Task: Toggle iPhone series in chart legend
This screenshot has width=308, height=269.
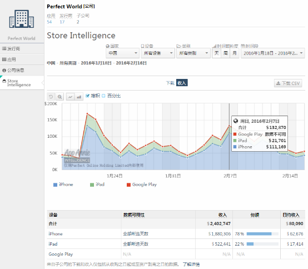Action: 63,185
